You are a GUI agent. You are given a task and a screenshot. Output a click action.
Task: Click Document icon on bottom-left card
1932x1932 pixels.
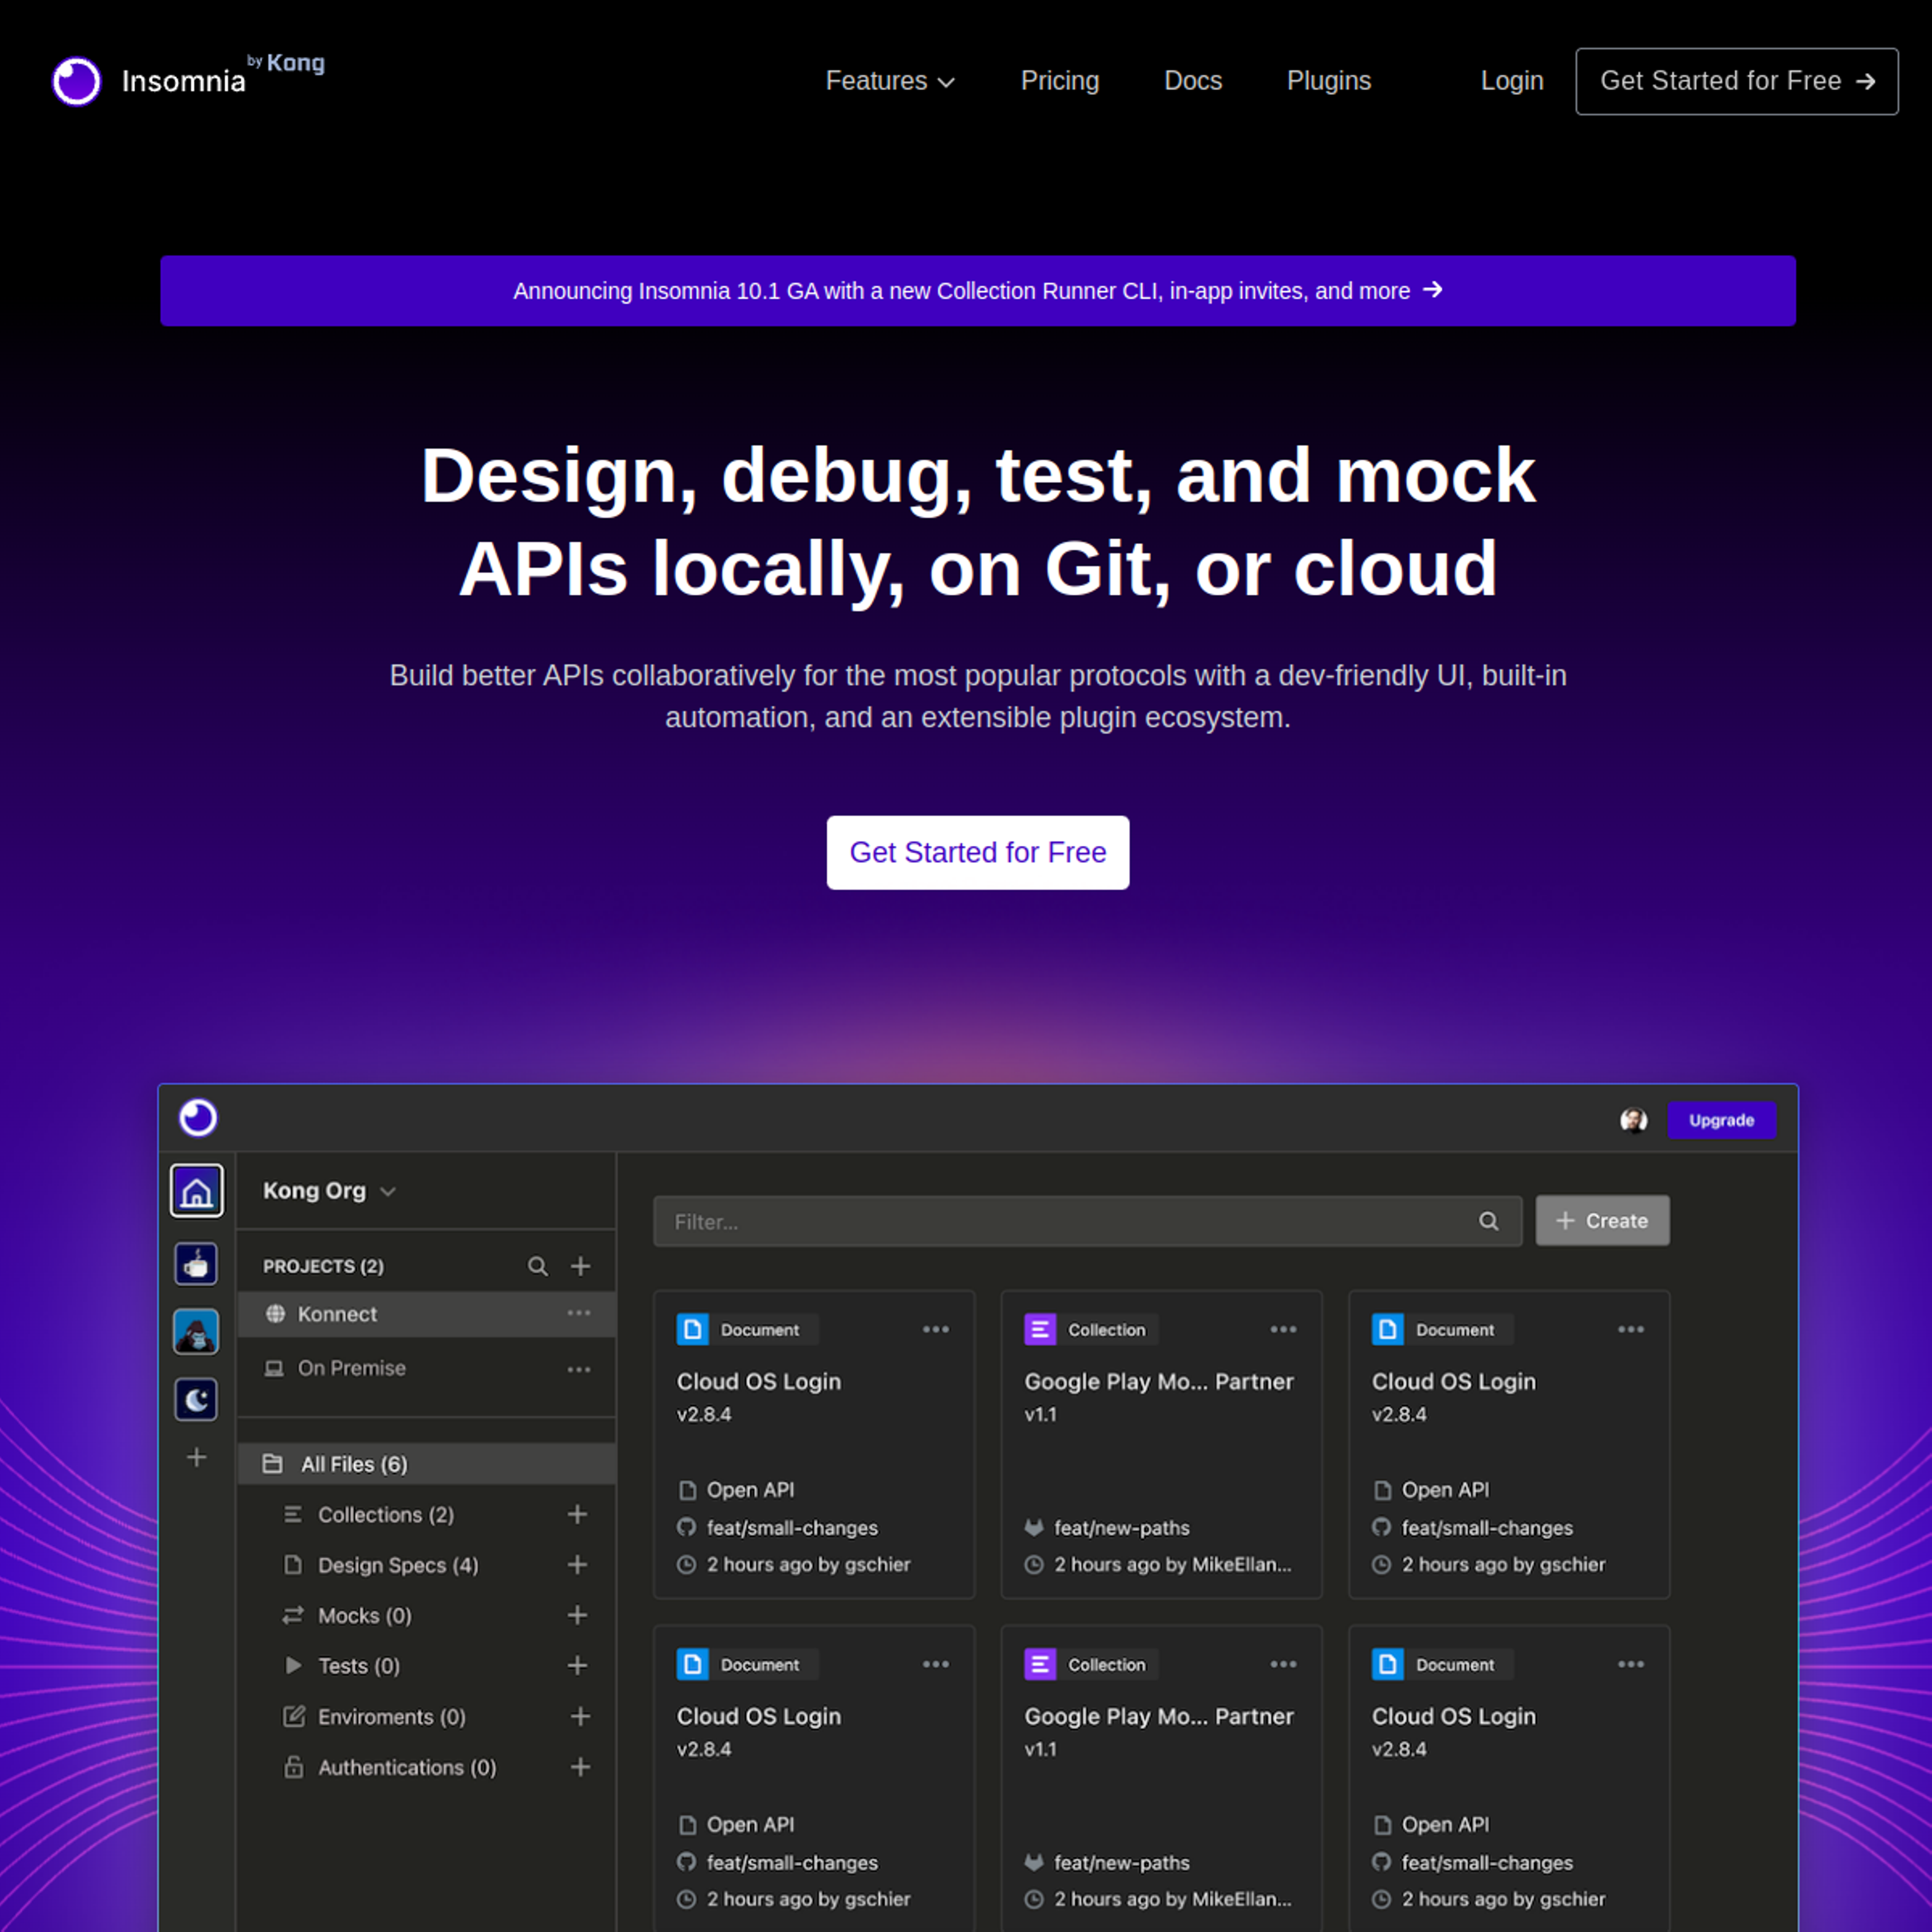pyautogui.click(x=692, y=1664)
